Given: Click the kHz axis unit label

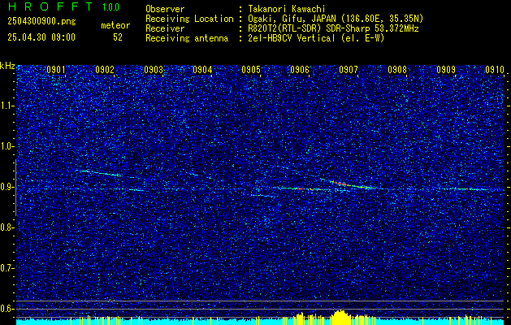Looking at the screenshot, I should [7, 66].
